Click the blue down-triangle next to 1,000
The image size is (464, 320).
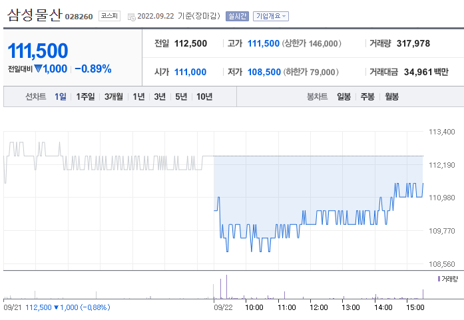pyautogui.click(x=38, y=69)
